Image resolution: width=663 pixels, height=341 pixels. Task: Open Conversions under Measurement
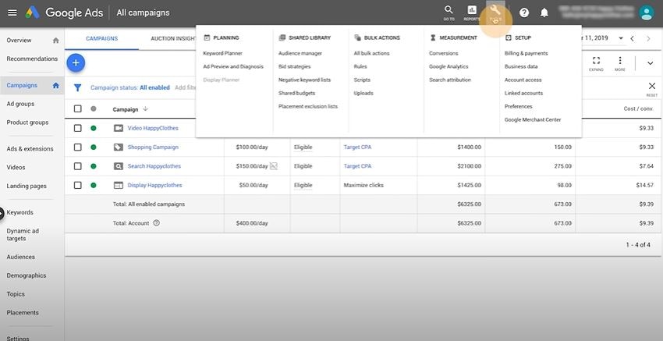click(444, 53)
